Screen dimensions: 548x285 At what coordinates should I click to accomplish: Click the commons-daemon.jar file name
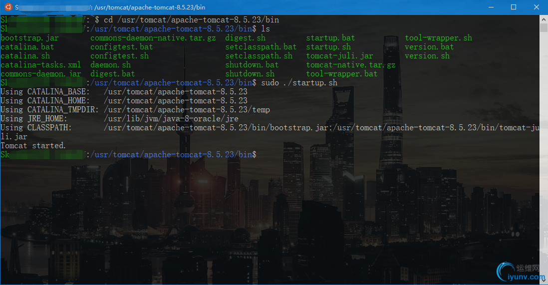tap(40, 74)
